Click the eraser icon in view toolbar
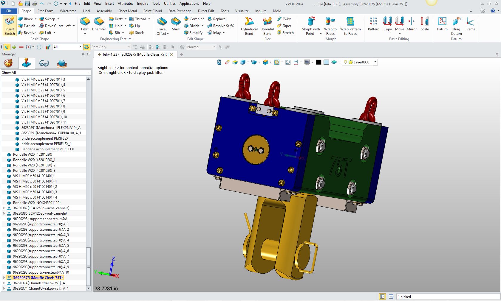501x301 pixels. coord(227,62)
